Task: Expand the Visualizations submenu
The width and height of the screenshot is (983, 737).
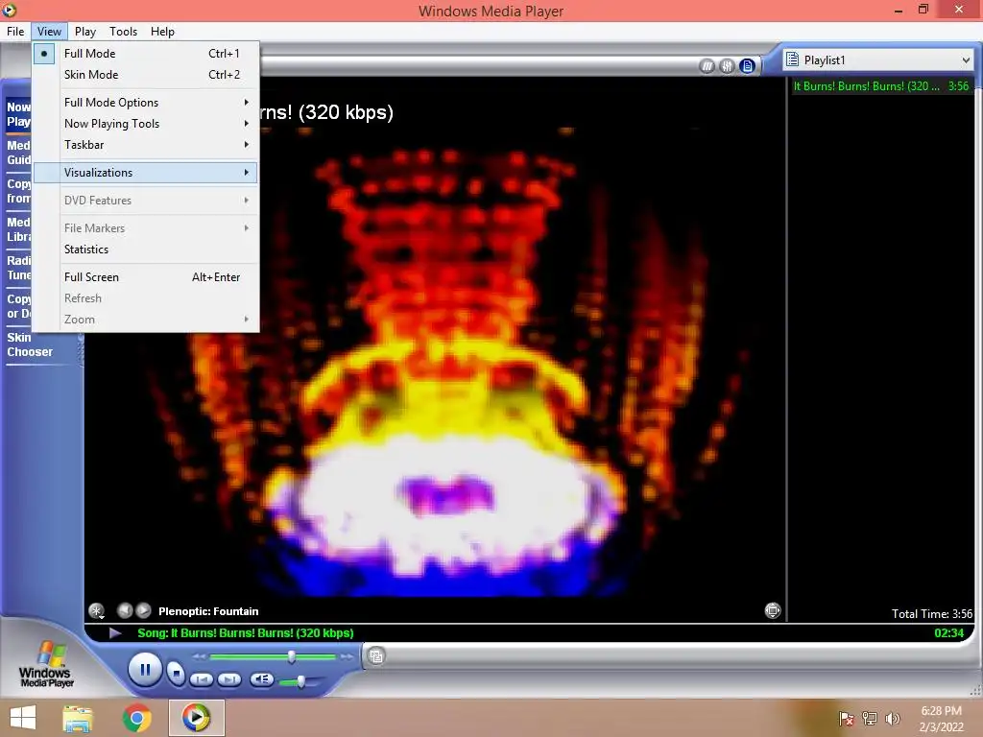Action: click(x=146, y=173)
